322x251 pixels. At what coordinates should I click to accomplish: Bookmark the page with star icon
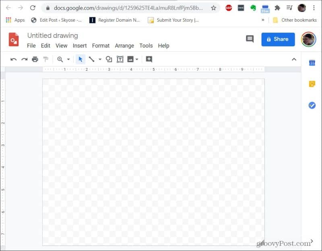tap(214, 8)
